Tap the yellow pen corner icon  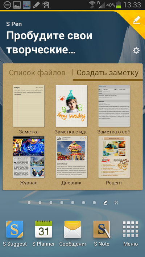point(137,20)
